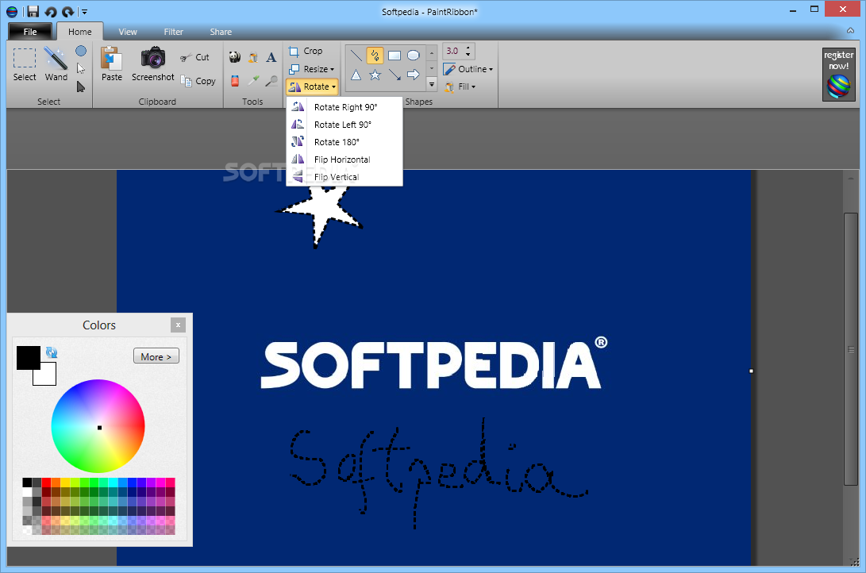Choose the triangle shape
Screen dimensions: 866x573
(x=356, y=75)
